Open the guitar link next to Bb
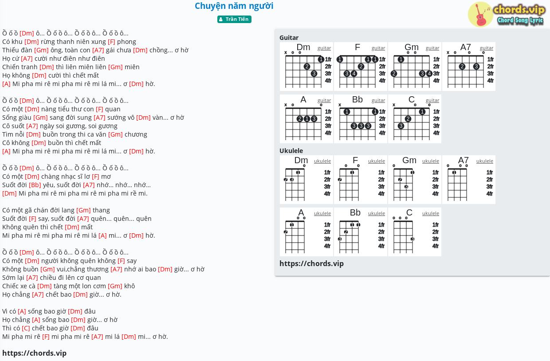Viewport: 550px width, 361px height. pyautogui.click(x=378, y=100)
